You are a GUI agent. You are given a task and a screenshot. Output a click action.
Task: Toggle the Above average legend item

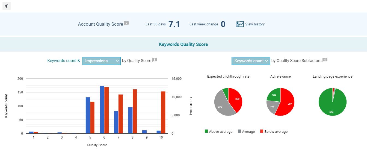pos(218,131)
